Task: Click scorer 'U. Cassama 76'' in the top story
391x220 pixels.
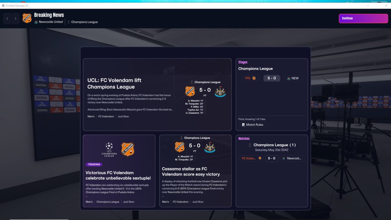Action: pyautogui.click(x=195, y=113)
